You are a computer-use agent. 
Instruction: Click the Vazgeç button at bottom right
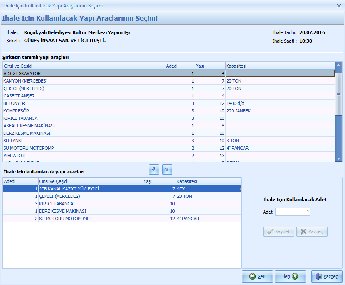pyautogui.click(x=327, y=276)
